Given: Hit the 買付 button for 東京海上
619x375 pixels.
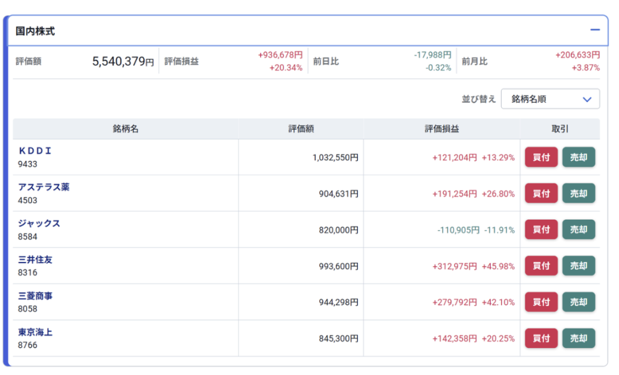Looking at the screenshot, I should click(x=541, y=338).
